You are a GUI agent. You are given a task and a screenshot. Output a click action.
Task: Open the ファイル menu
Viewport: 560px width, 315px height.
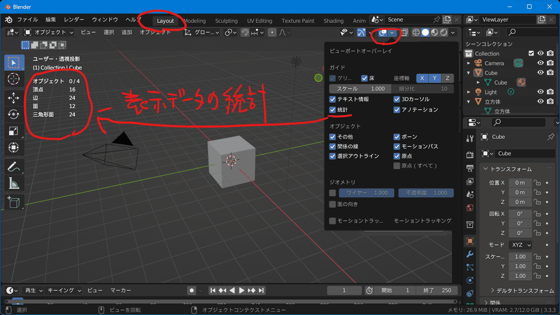pyautogui.click(x=28, y=20)
